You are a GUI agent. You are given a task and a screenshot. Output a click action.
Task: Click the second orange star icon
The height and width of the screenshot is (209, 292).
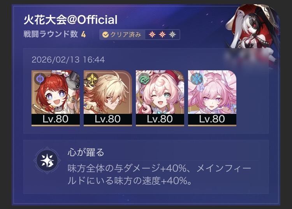point(162,35)
